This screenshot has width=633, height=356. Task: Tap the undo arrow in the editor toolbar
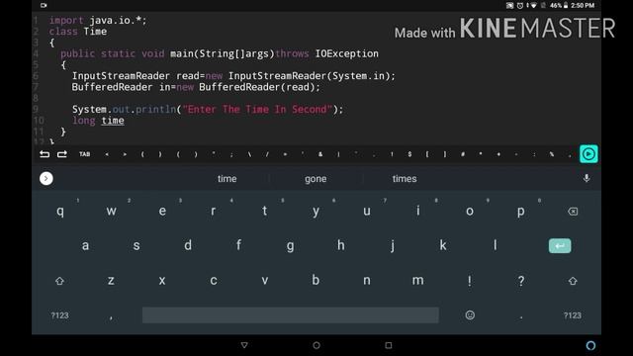(45, 154)
